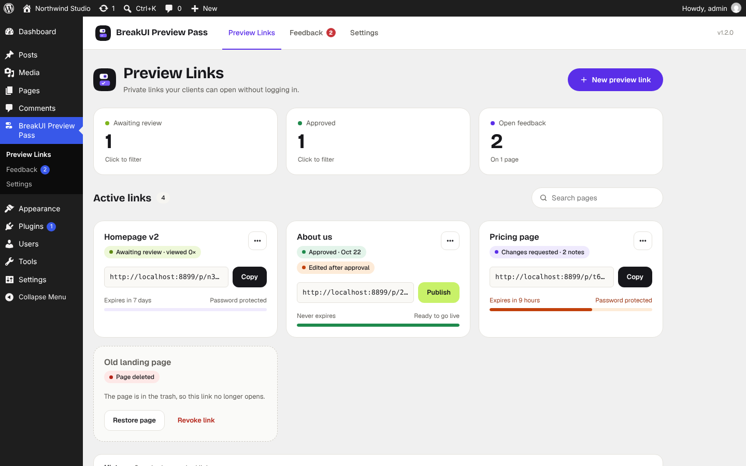This screenshot has width=746, height=466.
Task: Open About us card options menu
Action: point(450,241)
